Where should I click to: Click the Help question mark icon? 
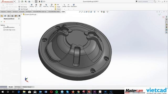point(159,2)
